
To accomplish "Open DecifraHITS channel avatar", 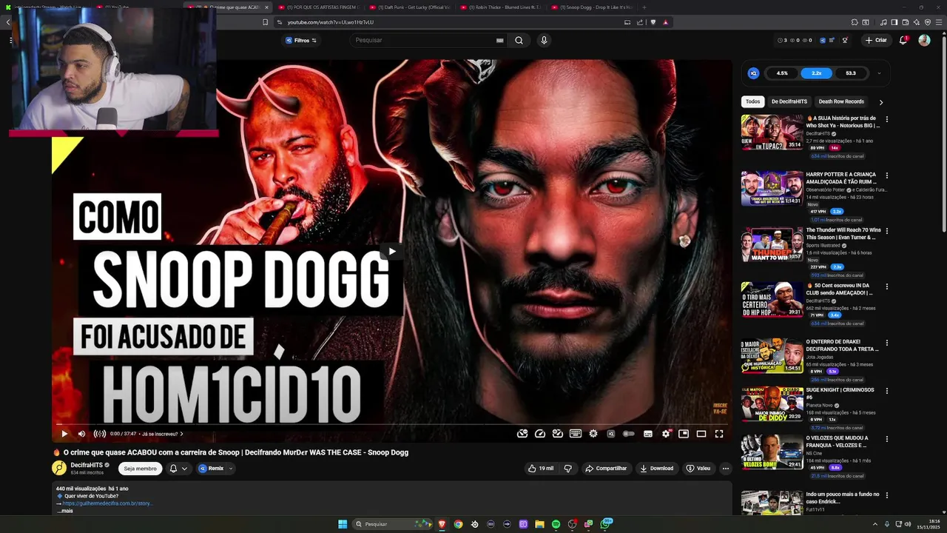I will tap(59, 468).
